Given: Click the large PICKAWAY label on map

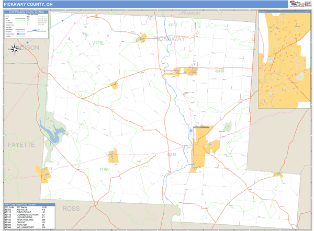Looking at the screenshot, I should 169,39.
